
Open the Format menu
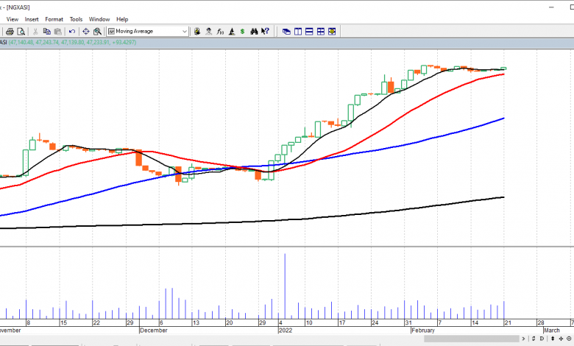tap(54, 19)
